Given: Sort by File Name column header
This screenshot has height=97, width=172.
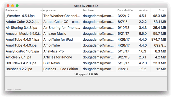Looking at the screenshot, I should 24,10.
